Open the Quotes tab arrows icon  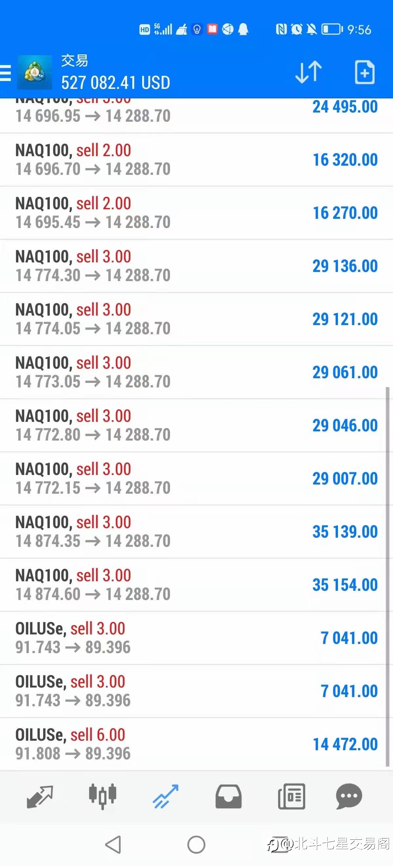[x=40, y=796]
